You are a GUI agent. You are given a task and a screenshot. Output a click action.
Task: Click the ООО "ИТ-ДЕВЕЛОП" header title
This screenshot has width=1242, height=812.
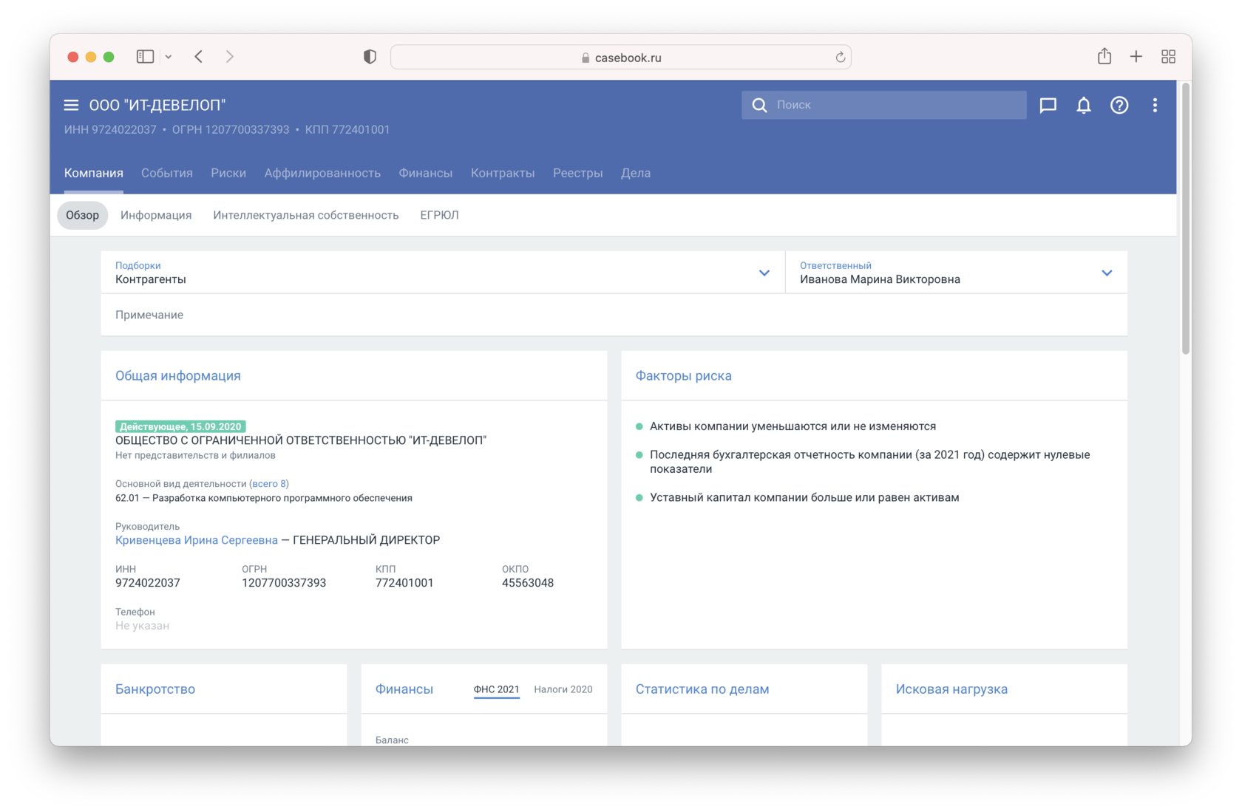pos(157,105)
